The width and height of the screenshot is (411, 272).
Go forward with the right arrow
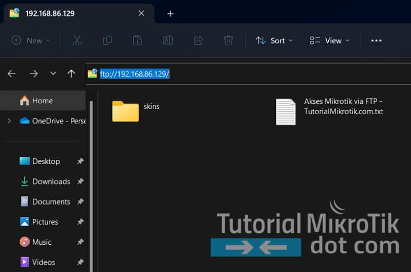coord(33,74)
